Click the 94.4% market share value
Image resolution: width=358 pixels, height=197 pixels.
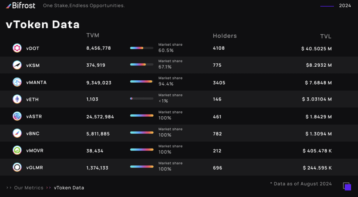coord(166,84)
